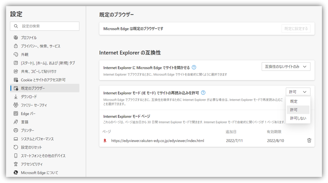The width and height of the screenshot is (328, 183).
Task: Open ダウンロード settings section
Action: point(45,97)
